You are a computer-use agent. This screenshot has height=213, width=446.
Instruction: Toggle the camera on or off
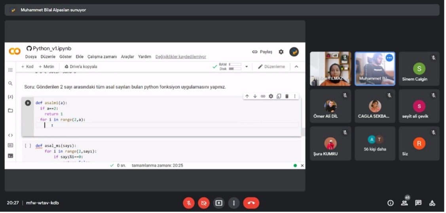pyautogui.click(x=204, y=203)
